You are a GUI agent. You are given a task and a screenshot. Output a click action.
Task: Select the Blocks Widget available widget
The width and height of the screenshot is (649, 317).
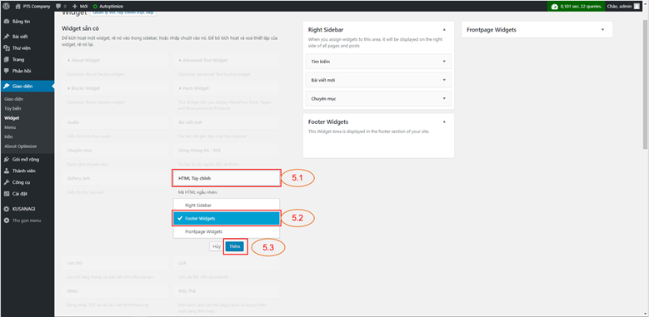point(115,88)
